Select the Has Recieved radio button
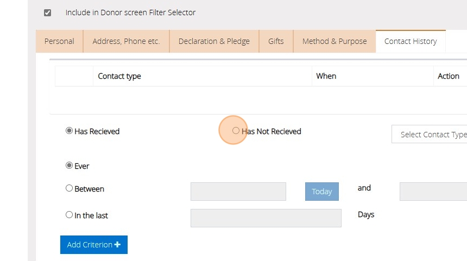 69,131
